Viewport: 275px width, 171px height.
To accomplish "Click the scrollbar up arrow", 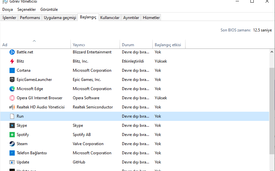I will click(x=272, y=52).
